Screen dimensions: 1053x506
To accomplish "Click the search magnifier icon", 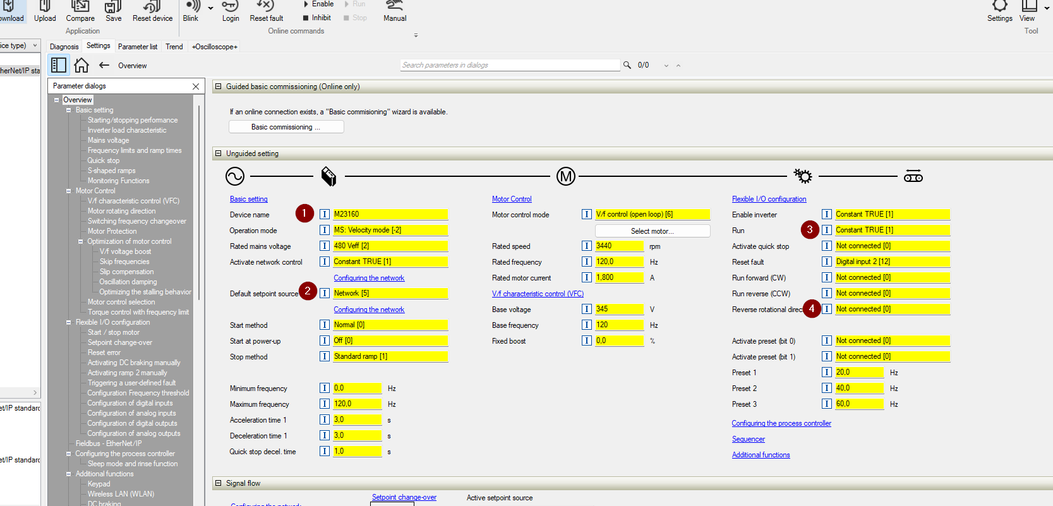I will click(x=627, y=65).
